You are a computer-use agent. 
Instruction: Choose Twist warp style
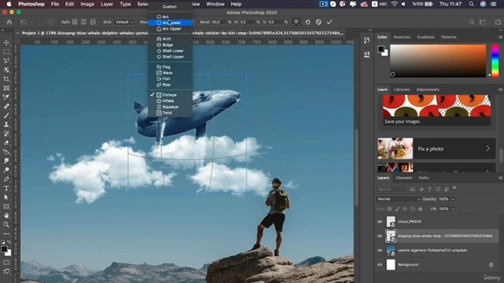click(x=171, y=113)
